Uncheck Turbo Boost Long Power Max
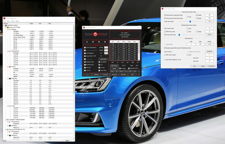This screenshot has width=225, height=144. (x=166, y=15)
